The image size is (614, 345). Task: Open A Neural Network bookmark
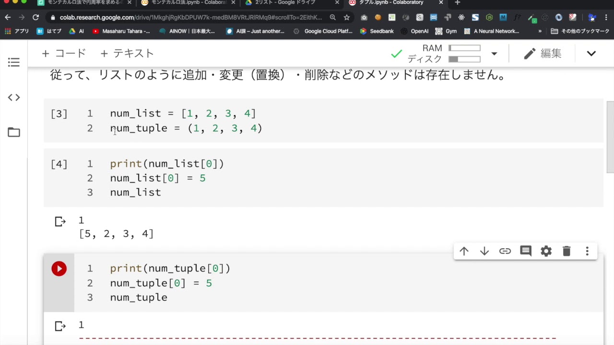pyautogui.click(x=492, y=31)
